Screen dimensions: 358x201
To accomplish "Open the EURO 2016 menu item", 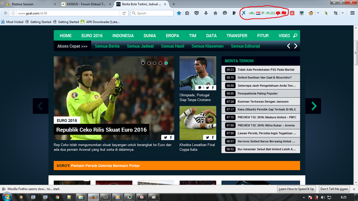I will tap(92, 36).
